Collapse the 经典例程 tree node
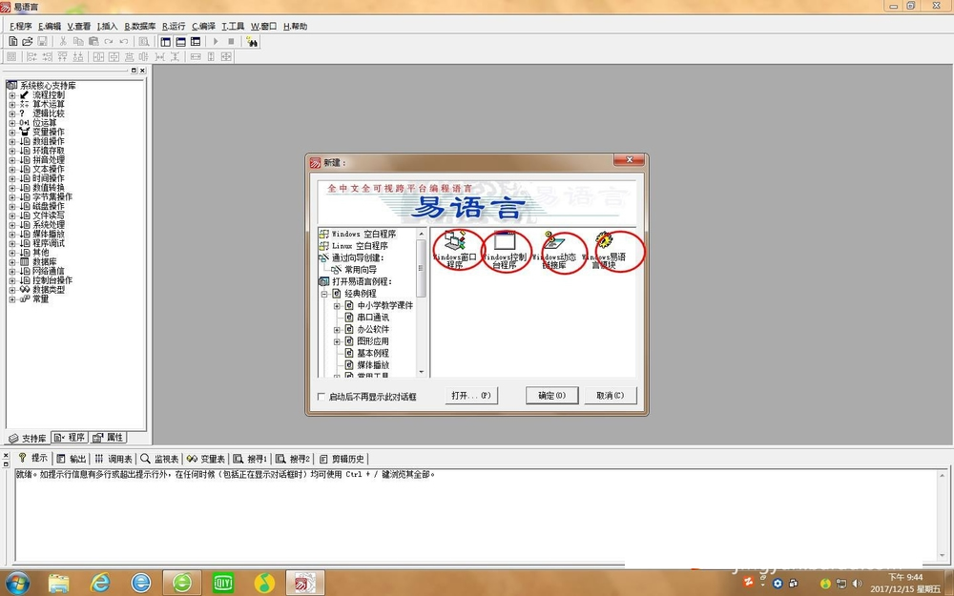The image size is (954, 596). (324, 295)
